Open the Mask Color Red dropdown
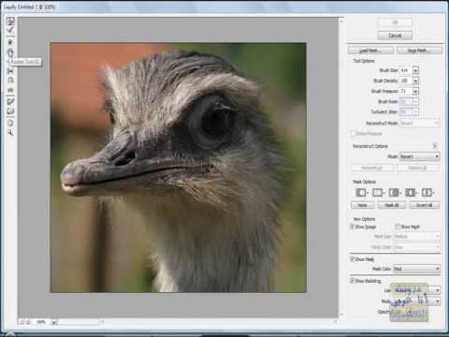The image size is (449, 337). click(417, 269)
